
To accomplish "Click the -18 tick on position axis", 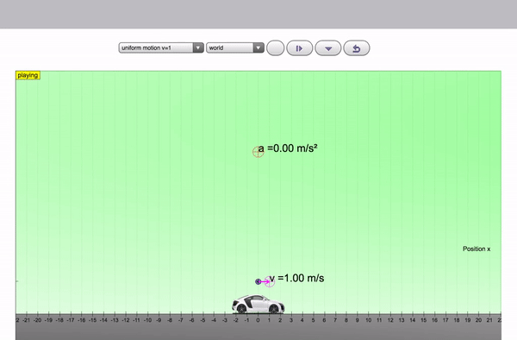I will [59, 320].
